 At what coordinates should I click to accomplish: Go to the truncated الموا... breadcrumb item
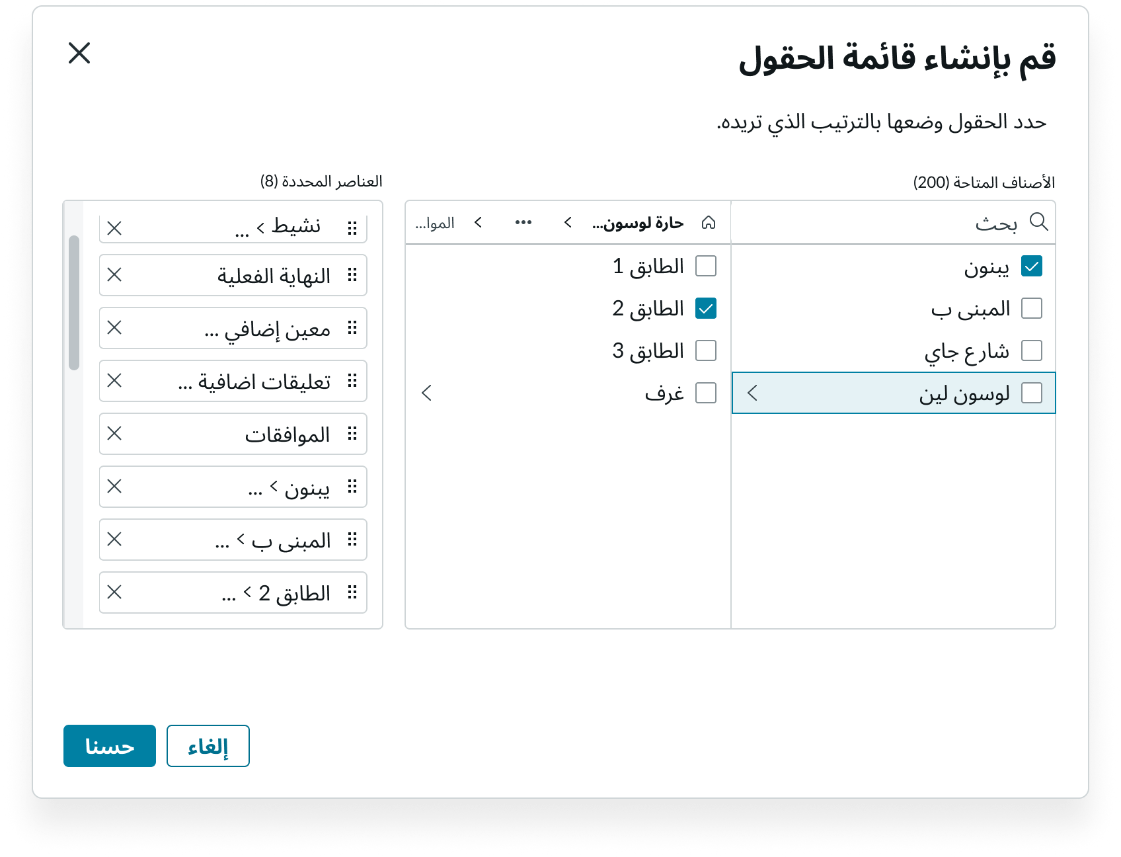click(x=435, y=223)
